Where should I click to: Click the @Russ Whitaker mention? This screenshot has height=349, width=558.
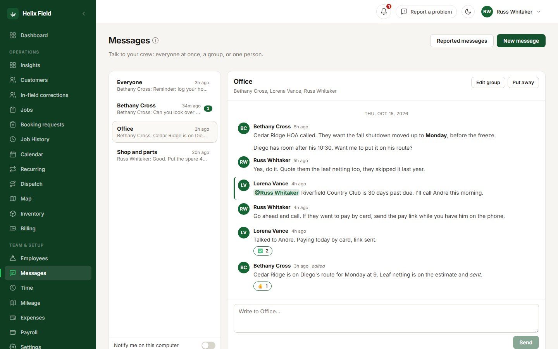277,193
